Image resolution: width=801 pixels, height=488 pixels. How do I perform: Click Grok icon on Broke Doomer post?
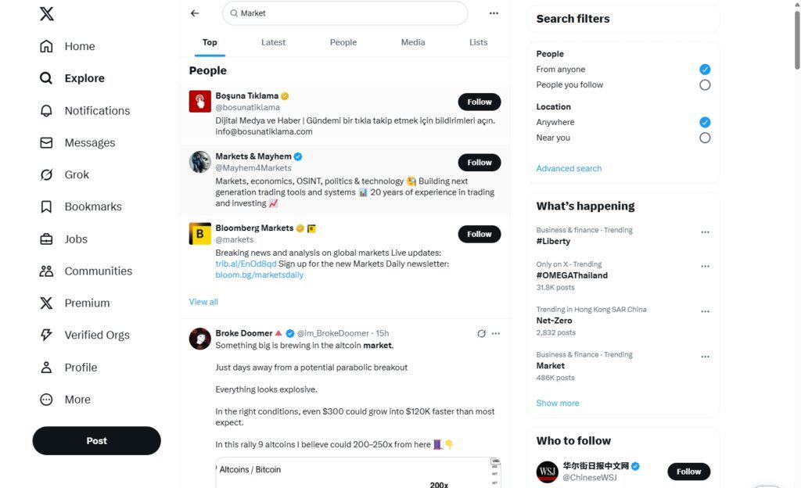pyautogui.click(x=481, y=333)
